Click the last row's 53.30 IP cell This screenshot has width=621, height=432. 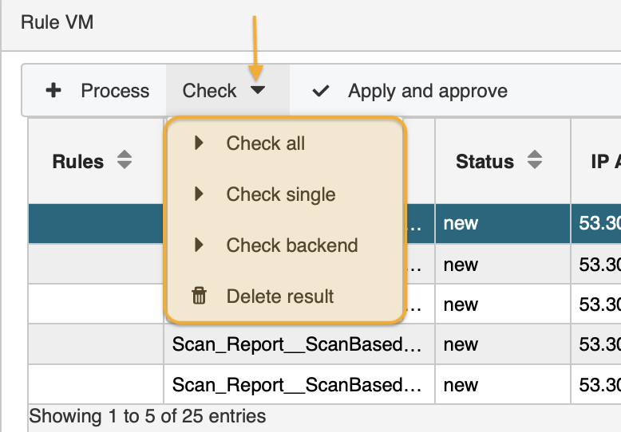pos(599,385)
